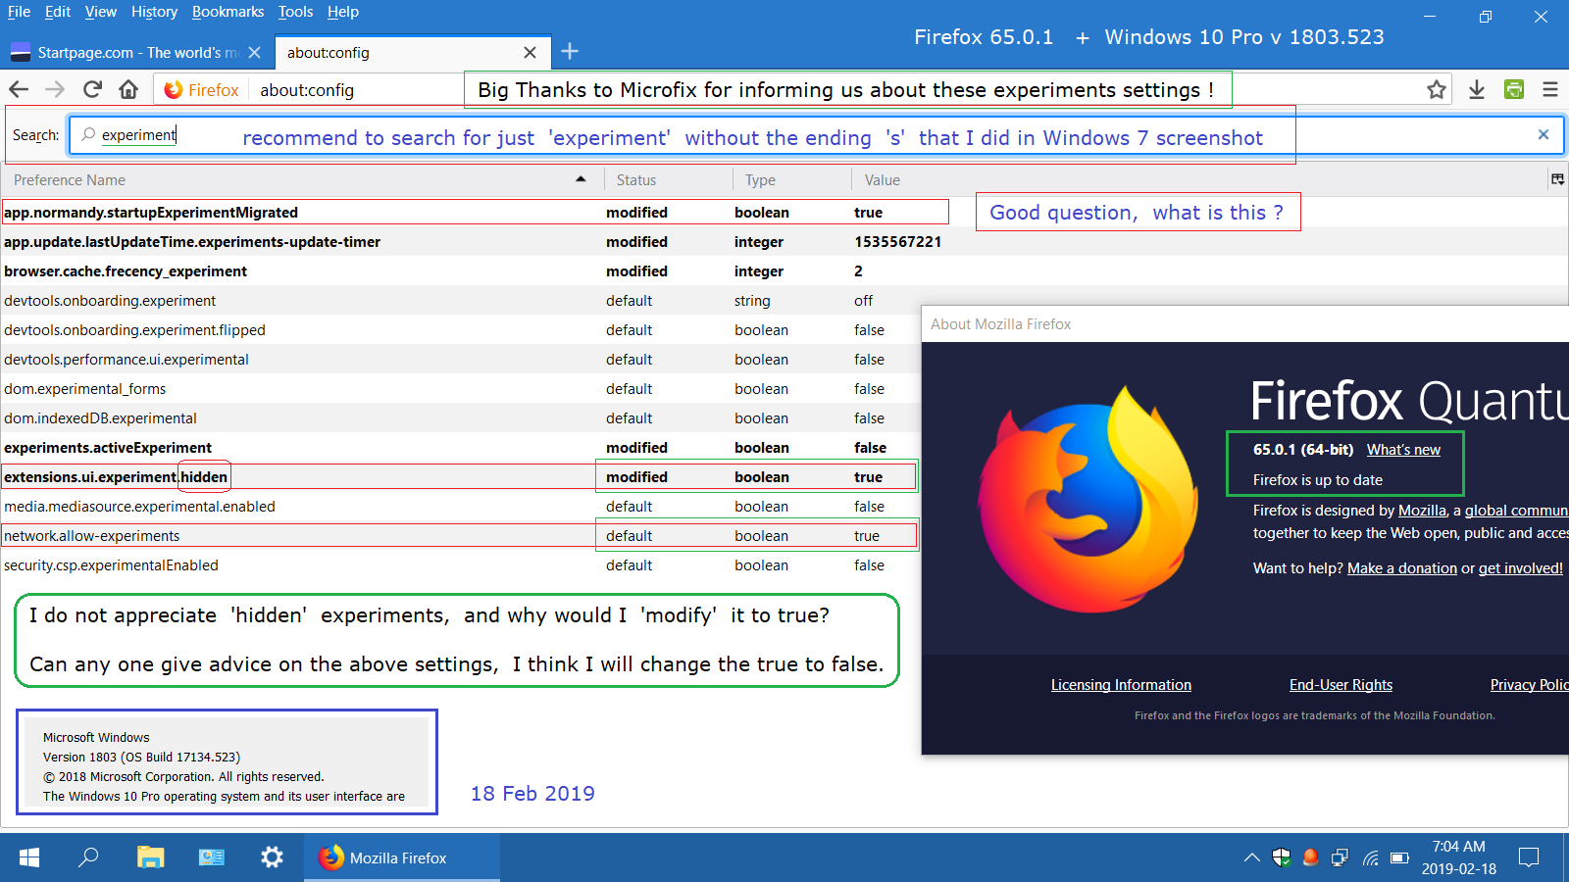Show hidden tray icons chevron

[x=1252, y=857]
